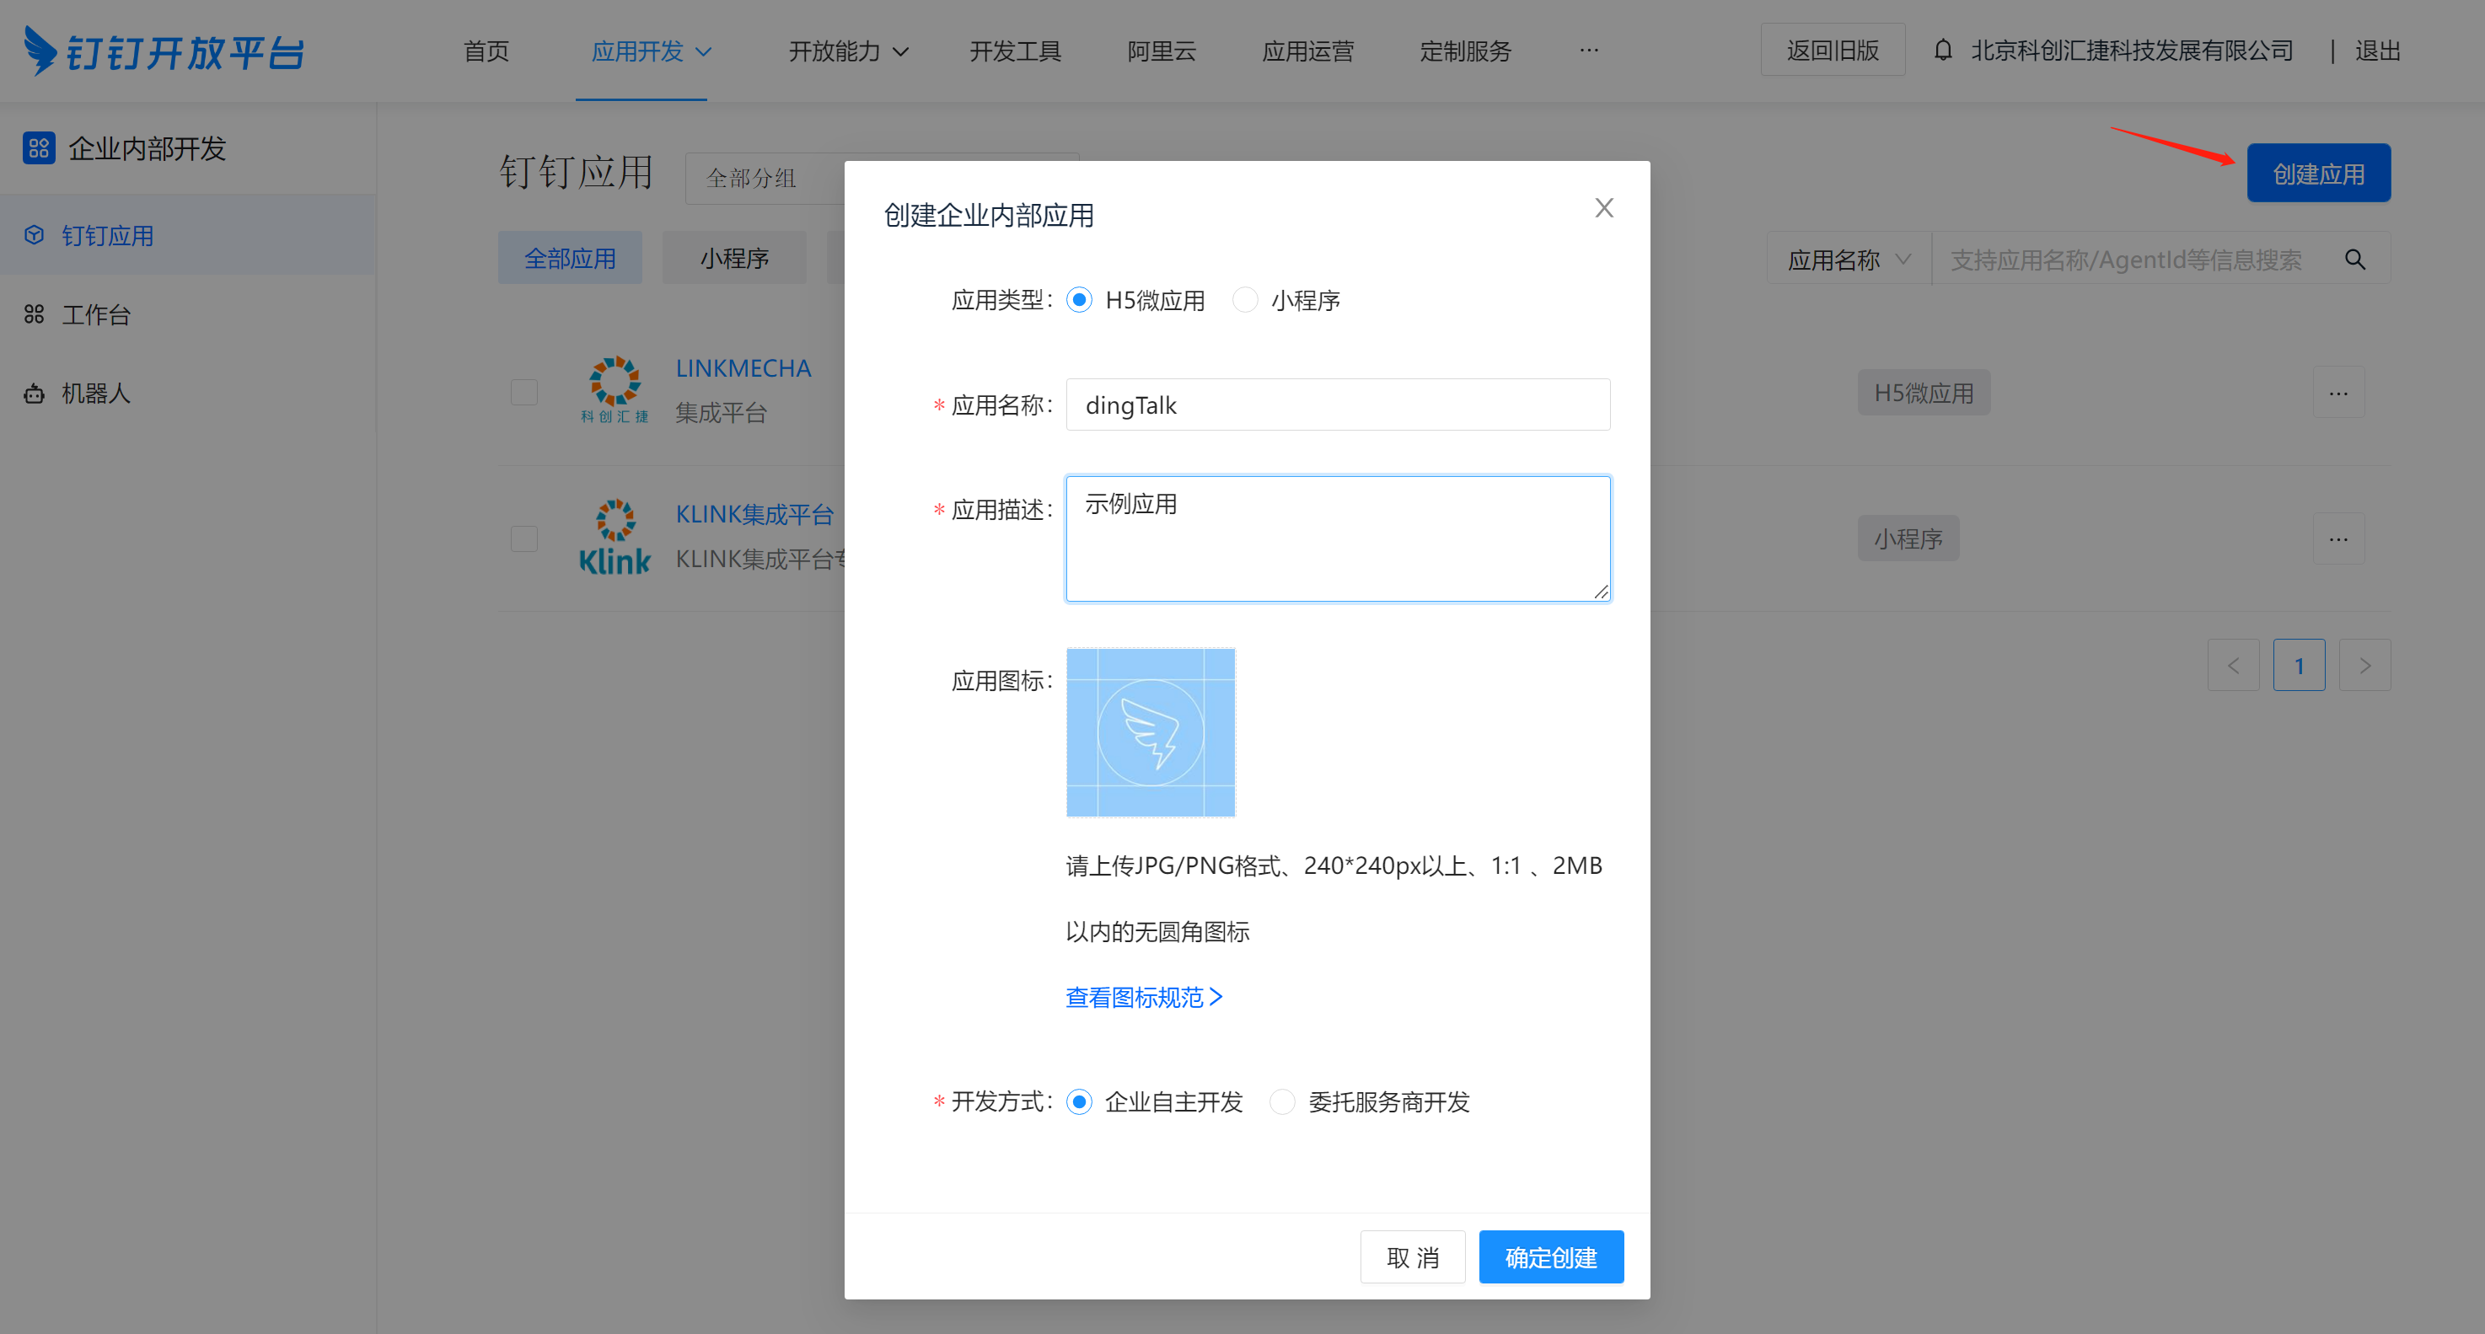Click page number 1 button
The height and width of the screenshot is (1334, 2485).
[x=2299, y=666]
